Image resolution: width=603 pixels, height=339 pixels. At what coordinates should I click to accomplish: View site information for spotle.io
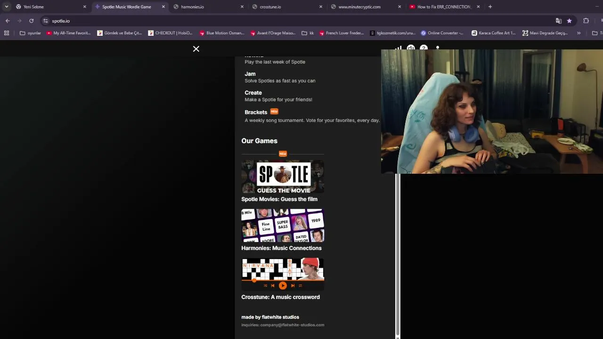pyautogui.click(x=45, y=21)
